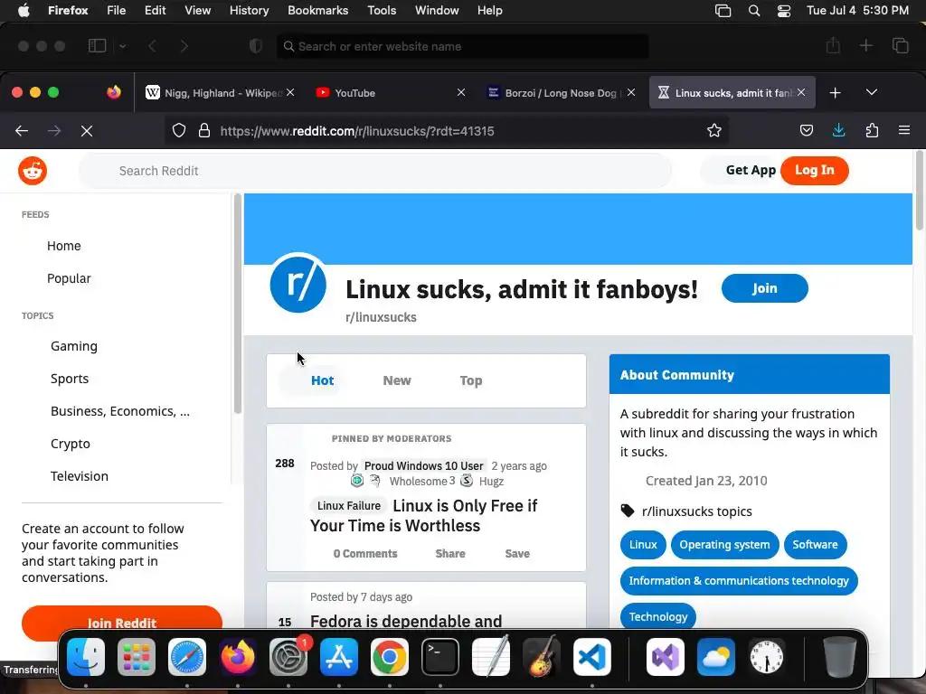Open the Popular feed link
Image resolution: width=926 pixels, height=694 pixels.
point(69,278)
